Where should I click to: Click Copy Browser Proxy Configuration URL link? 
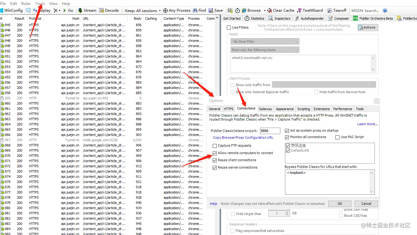[x=243, y=137]
